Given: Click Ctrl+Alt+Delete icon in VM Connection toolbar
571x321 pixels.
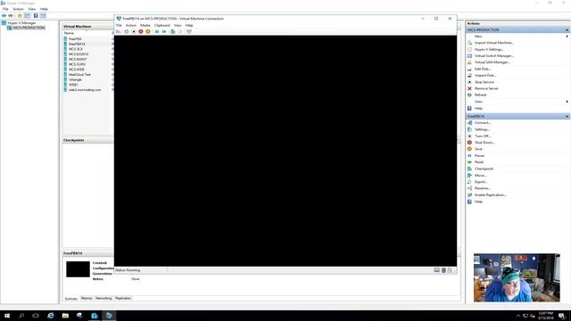Looking at the screenshot, I should 119,32.
